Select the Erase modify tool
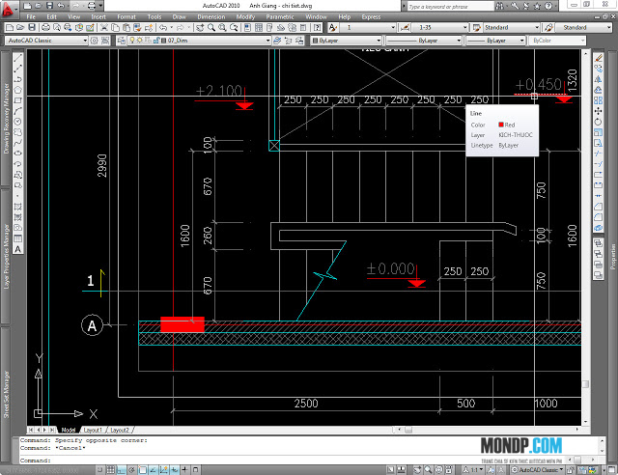 click(x=599, y=58)
